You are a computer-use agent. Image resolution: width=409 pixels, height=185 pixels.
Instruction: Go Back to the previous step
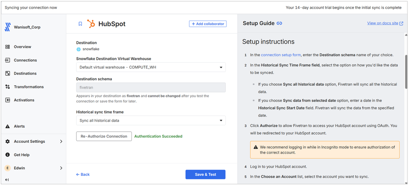(x=83, y=175)
